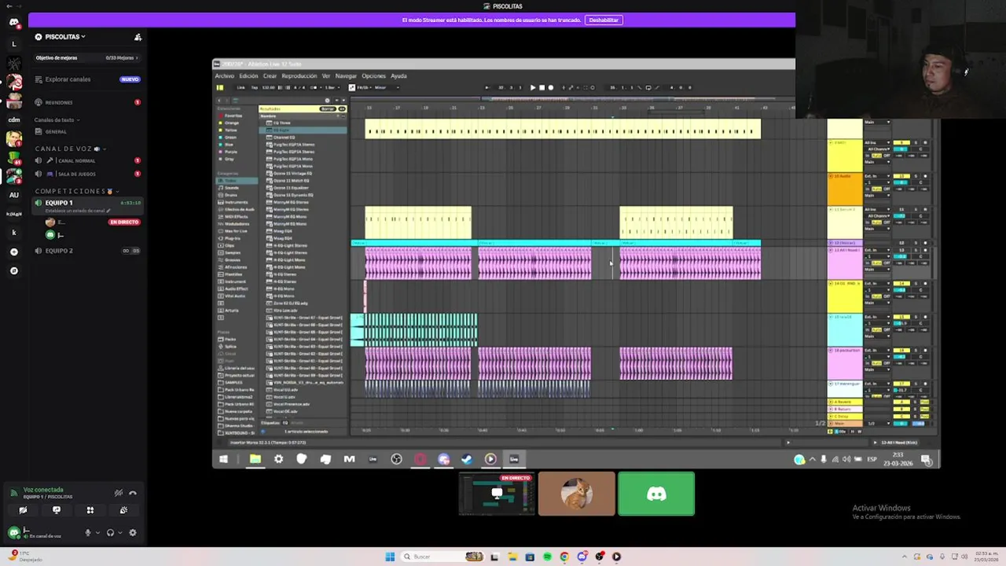Select the Vocal Presence.adv preset
The height and width of the screenshot is (566, 1006).
coord(289,404)
